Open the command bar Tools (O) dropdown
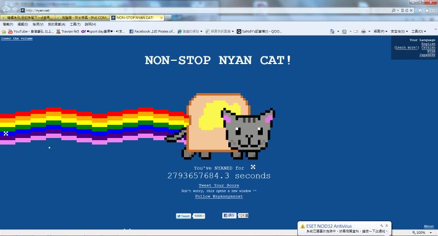 pyautogui.click(x=418, y=32)
